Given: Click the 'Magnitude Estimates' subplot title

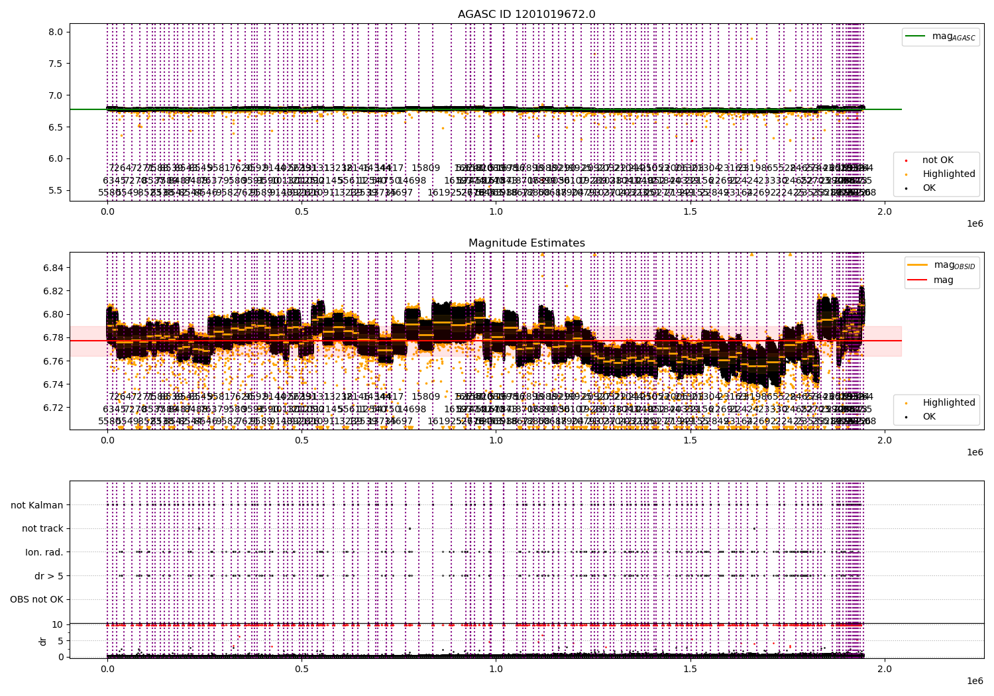Looking at the screenshot, I should click(527, 243).
